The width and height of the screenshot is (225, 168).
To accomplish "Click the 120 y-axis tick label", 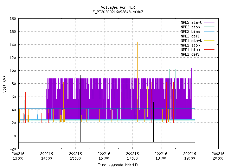I will tap(13, 58).
